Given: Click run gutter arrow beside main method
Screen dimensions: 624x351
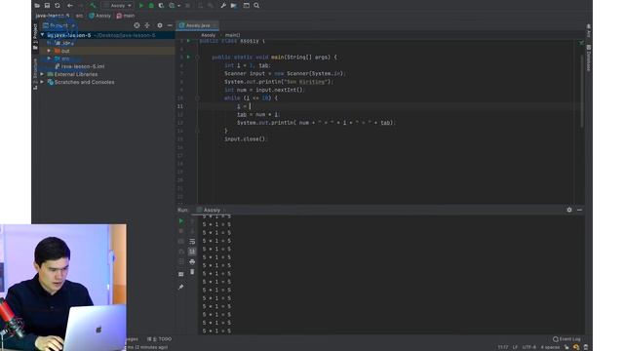Looking at the screenshot, I should pyautogui.click(x=188, y=57).
